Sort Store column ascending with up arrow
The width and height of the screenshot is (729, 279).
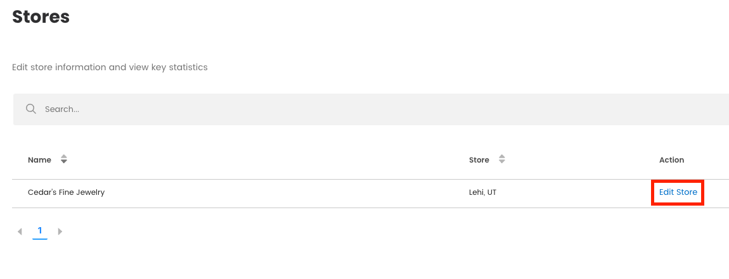coord(501,157)
